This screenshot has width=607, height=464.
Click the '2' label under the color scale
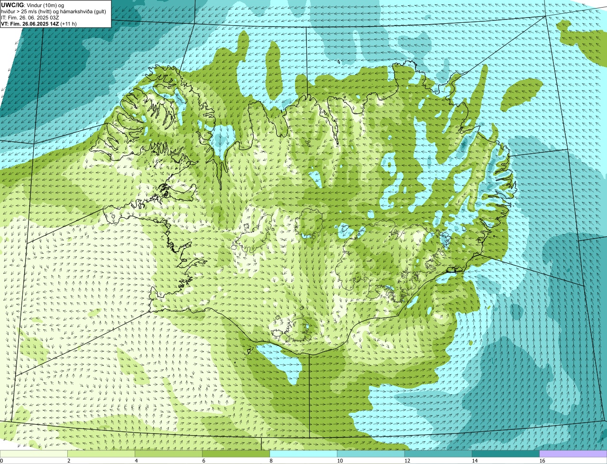[69, 461]
